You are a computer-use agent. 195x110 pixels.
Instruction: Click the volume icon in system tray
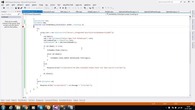[x=182, y=108]
